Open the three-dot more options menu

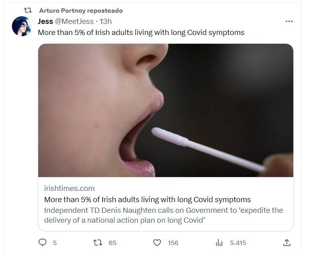click(289, 21)
